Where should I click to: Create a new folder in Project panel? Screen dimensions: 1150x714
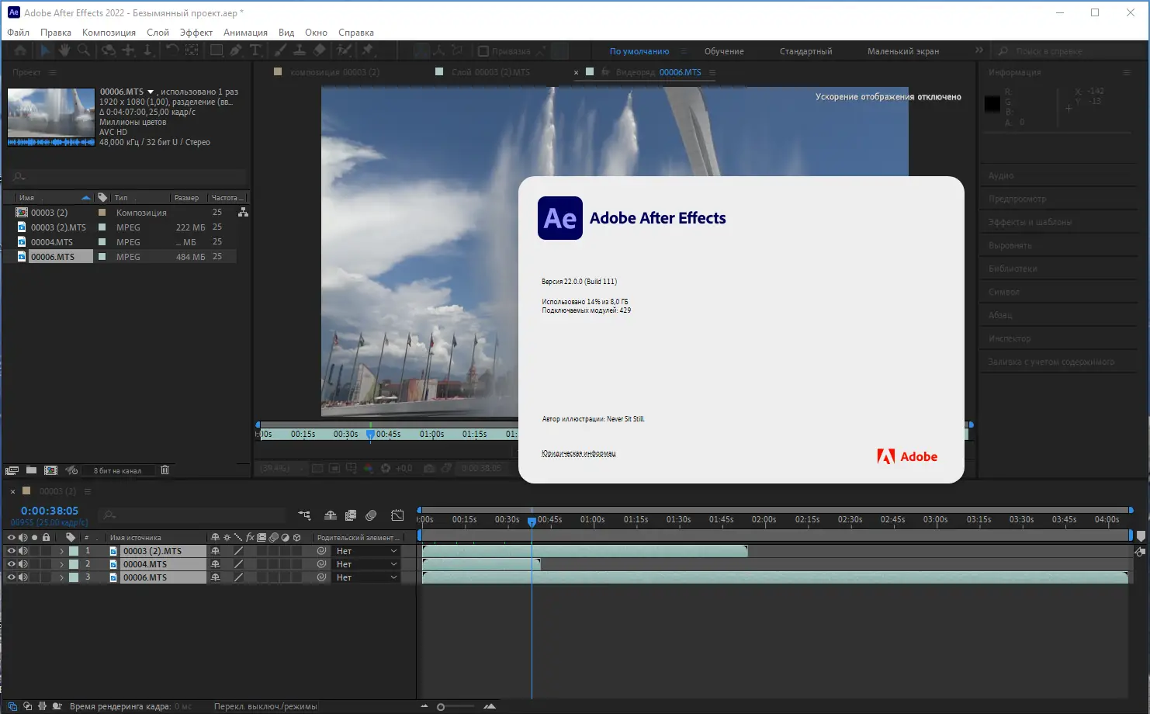click(31, 470)
